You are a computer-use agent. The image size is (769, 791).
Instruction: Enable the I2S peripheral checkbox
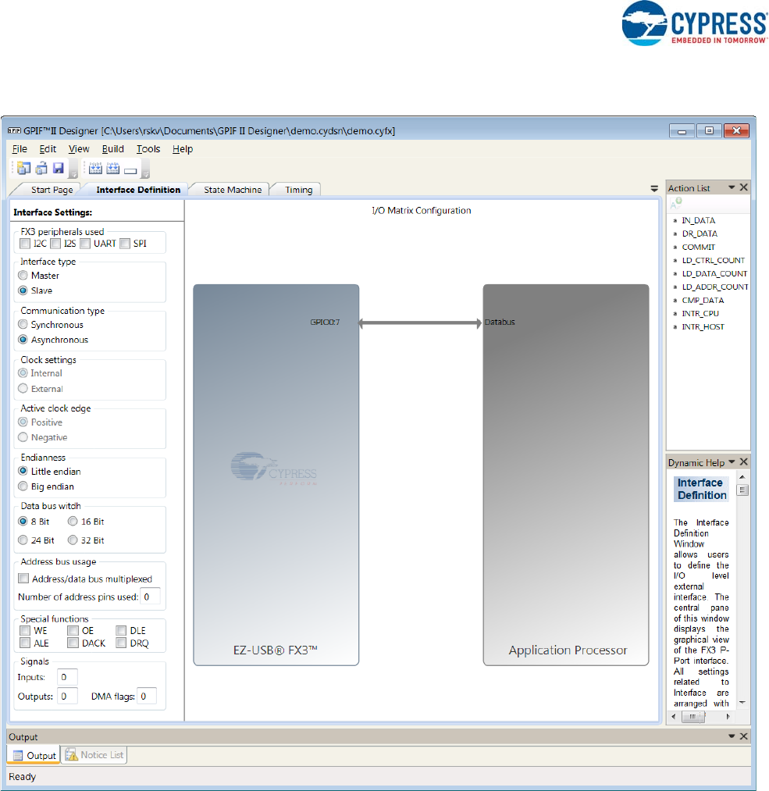[x=55, y=244]
